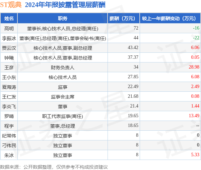Click the change value 6.06

195,47
